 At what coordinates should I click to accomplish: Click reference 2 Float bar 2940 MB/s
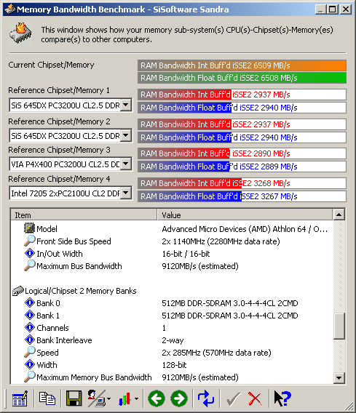click(x=242, y=137)
